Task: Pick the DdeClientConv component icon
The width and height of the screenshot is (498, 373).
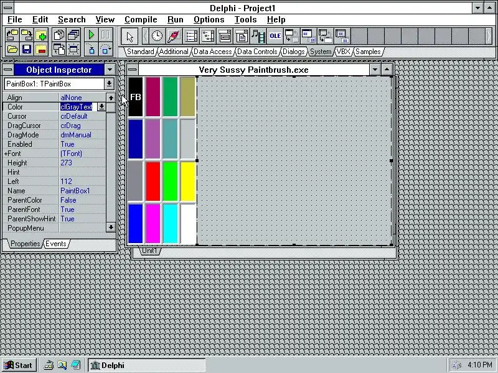Action: [292, 36]
